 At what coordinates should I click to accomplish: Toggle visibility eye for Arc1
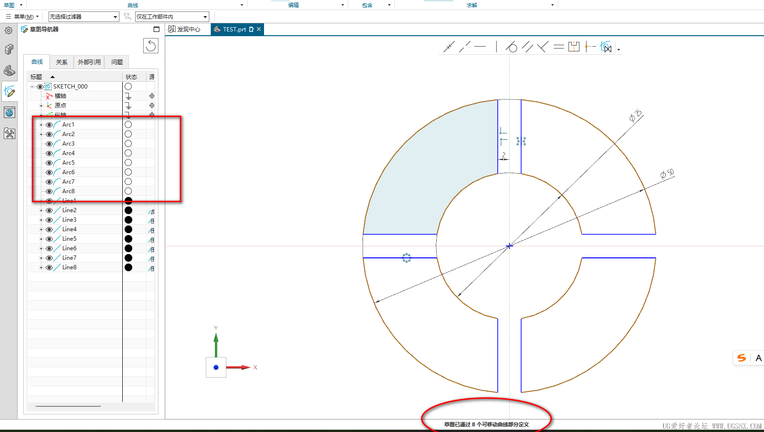pos(49,125)
